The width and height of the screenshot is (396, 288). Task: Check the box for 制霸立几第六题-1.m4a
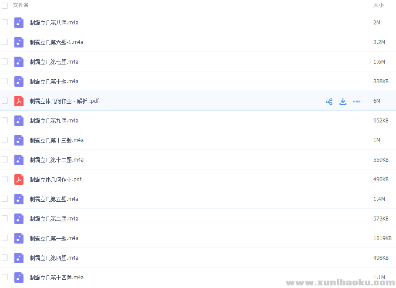5,42
